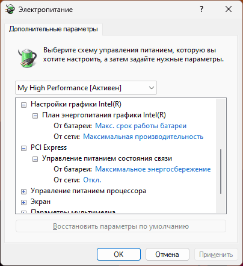Open the My High Performance scheme dropdown
243x266 pixels.
pyautogui.click(x=86, y=88)
